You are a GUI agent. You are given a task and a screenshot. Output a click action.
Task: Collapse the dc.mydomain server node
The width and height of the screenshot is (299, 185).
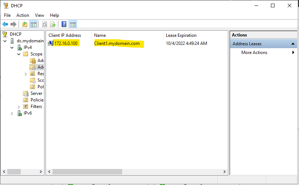tap(6, 41)
